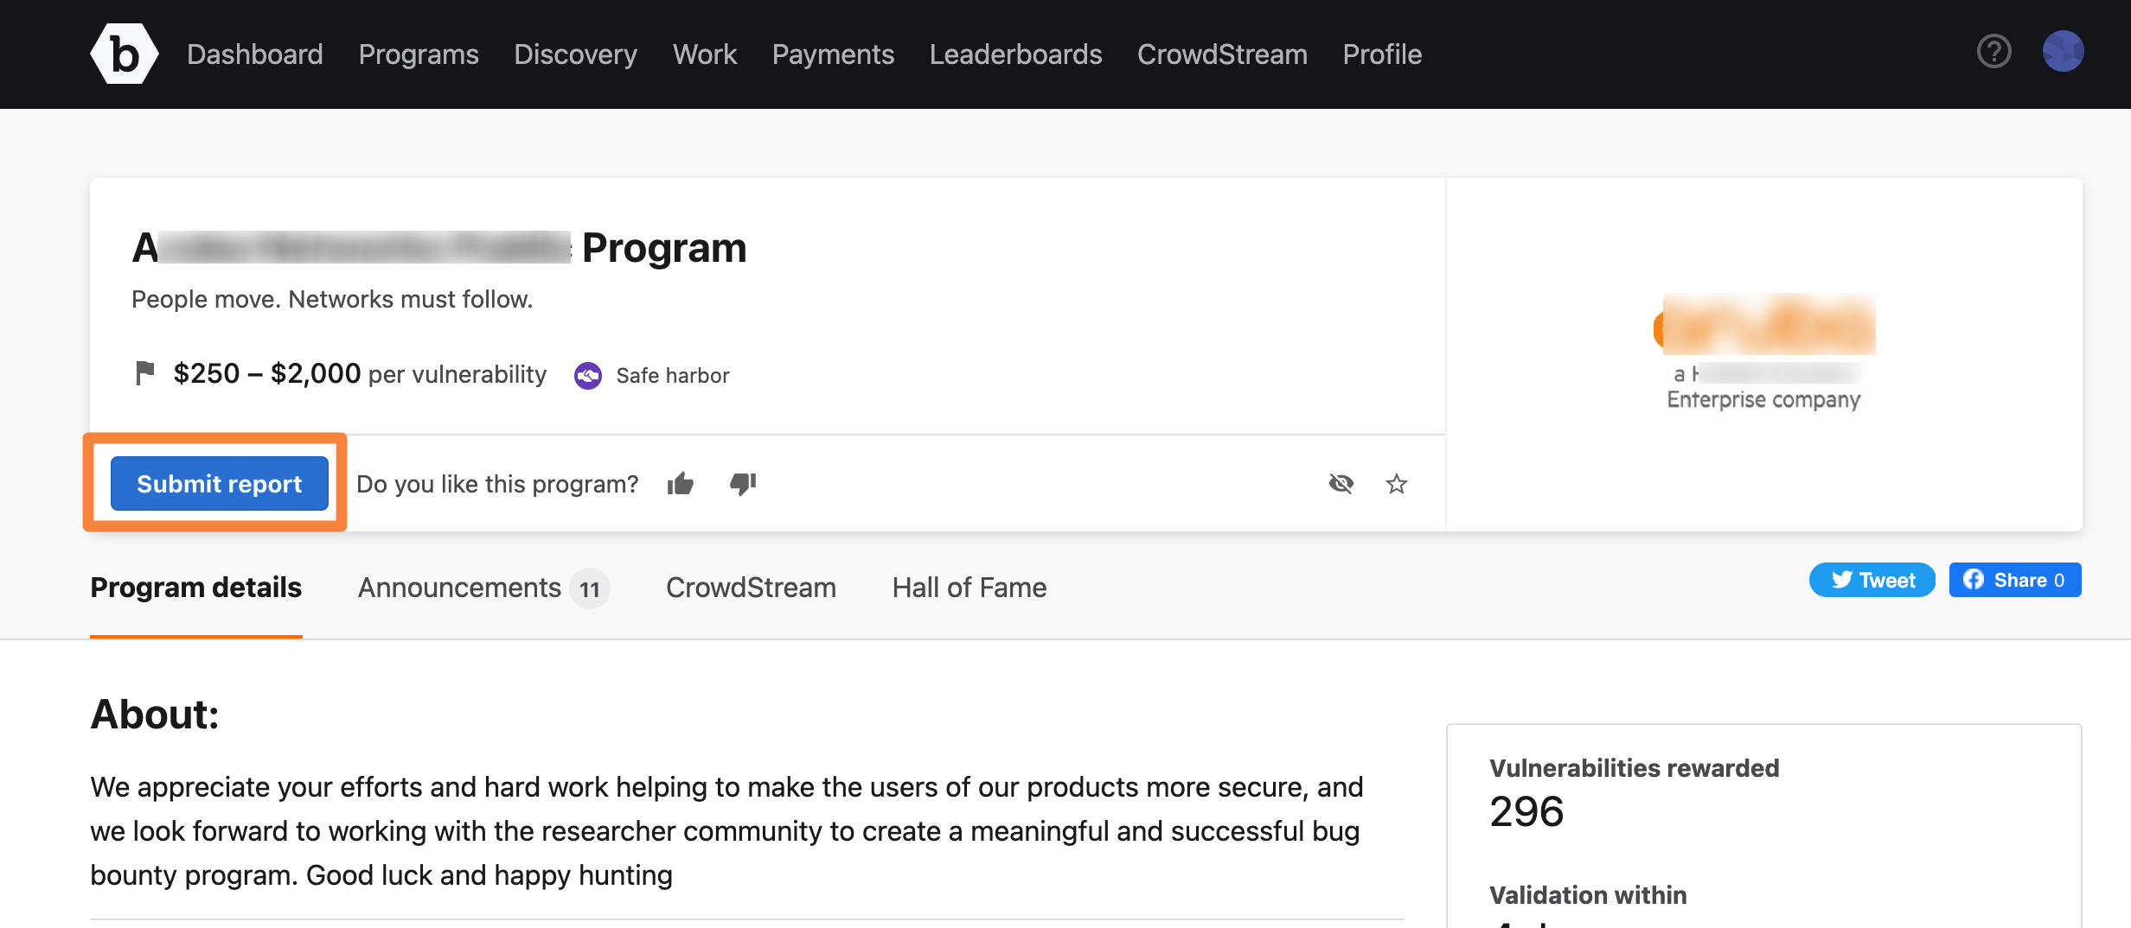
Task: Click the Tweet button
Action: (1872, 580)
